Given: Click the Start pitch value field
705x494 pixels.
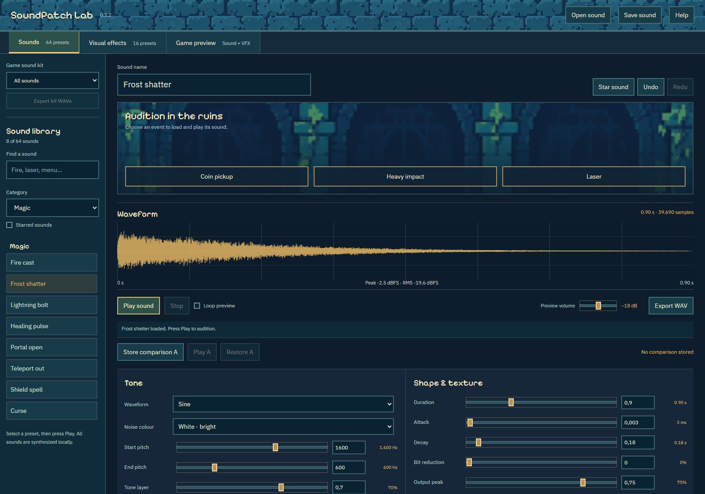Looking at the screenshot, I should [349, 447].
